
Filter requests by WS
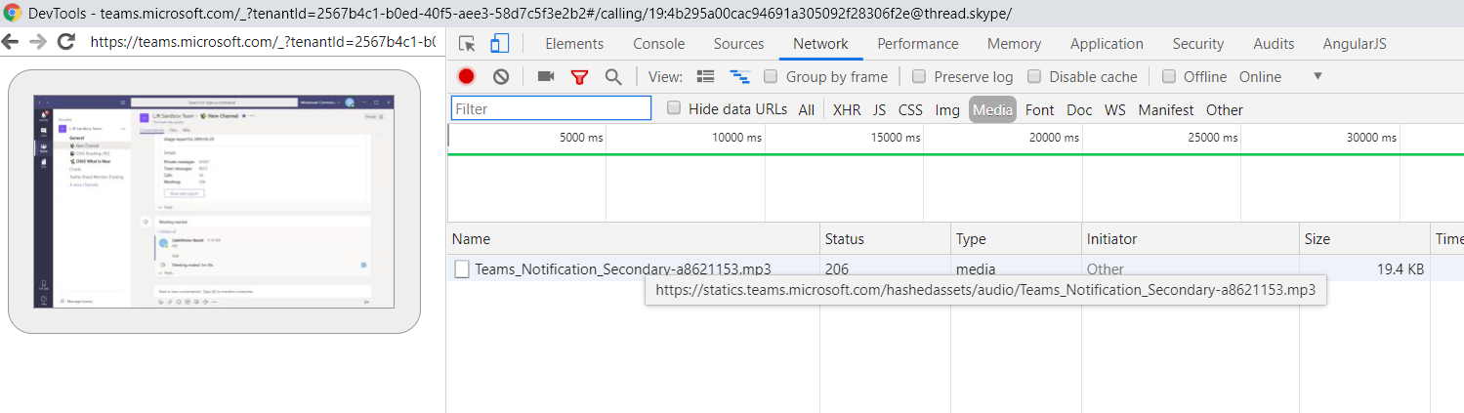pyautogui.click(x=1114, y=109)
